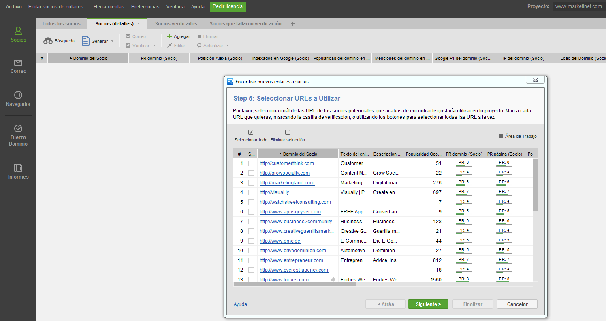Click the Correo envelope toolbar icon
Image resolution: width=606 pixels, height=321 pixels.
128,36
